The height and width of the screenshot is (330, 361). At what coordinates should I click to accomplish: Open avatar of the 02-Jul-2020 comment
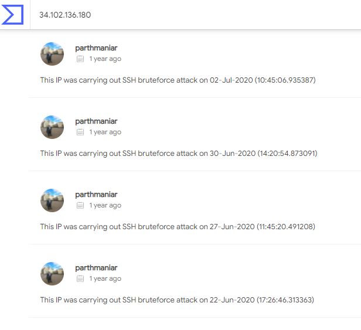click(x=52, y=54)
